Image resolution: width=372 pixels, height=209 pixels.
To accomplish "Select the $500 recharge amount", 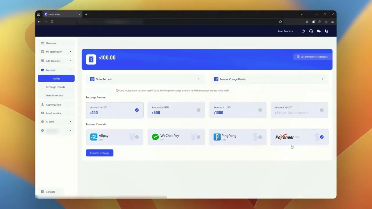I will (176, 110).
